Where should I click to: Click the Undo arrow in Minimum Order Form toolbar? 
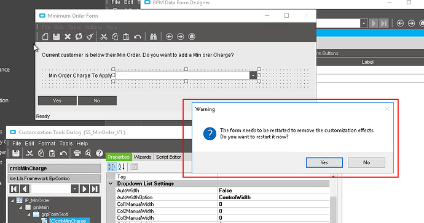point(138,36)
